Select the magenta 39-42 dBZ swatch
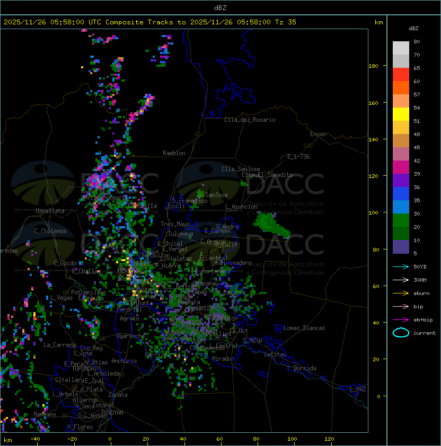Screen dimensions: 441x446 [x=401, y=167]
